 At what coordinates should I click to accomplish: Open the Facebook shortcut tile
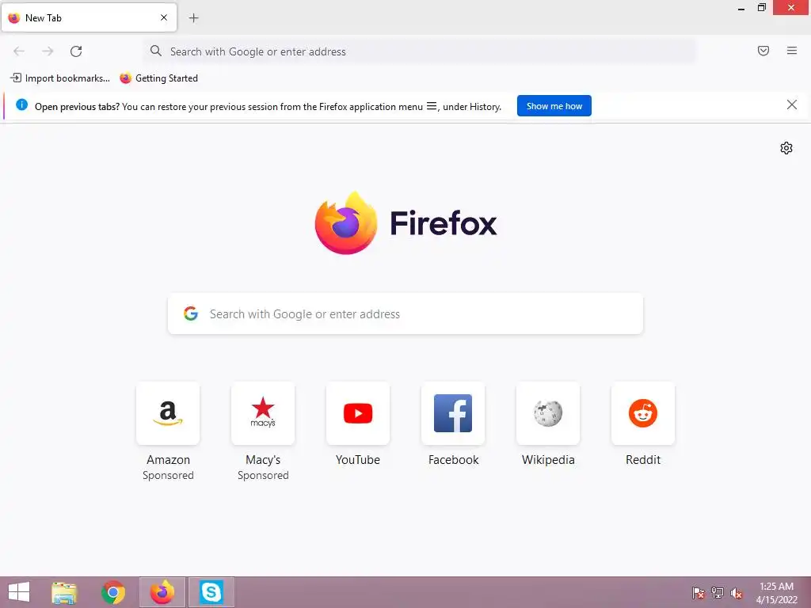coord(453,413)
